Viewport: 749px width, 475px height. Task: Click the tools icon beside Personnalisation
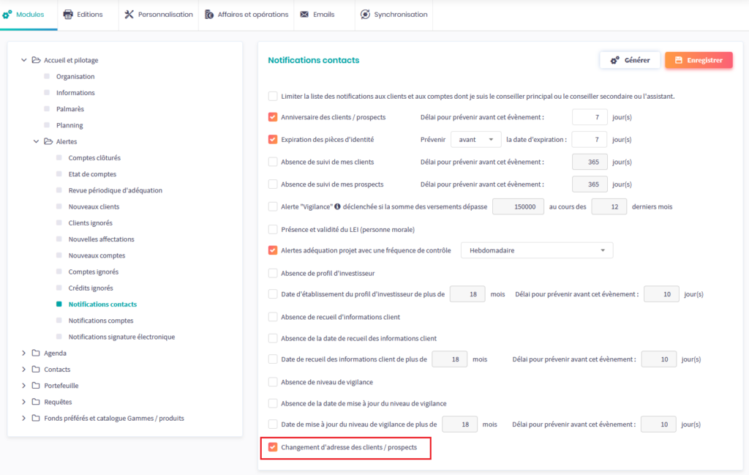point(129,15)
